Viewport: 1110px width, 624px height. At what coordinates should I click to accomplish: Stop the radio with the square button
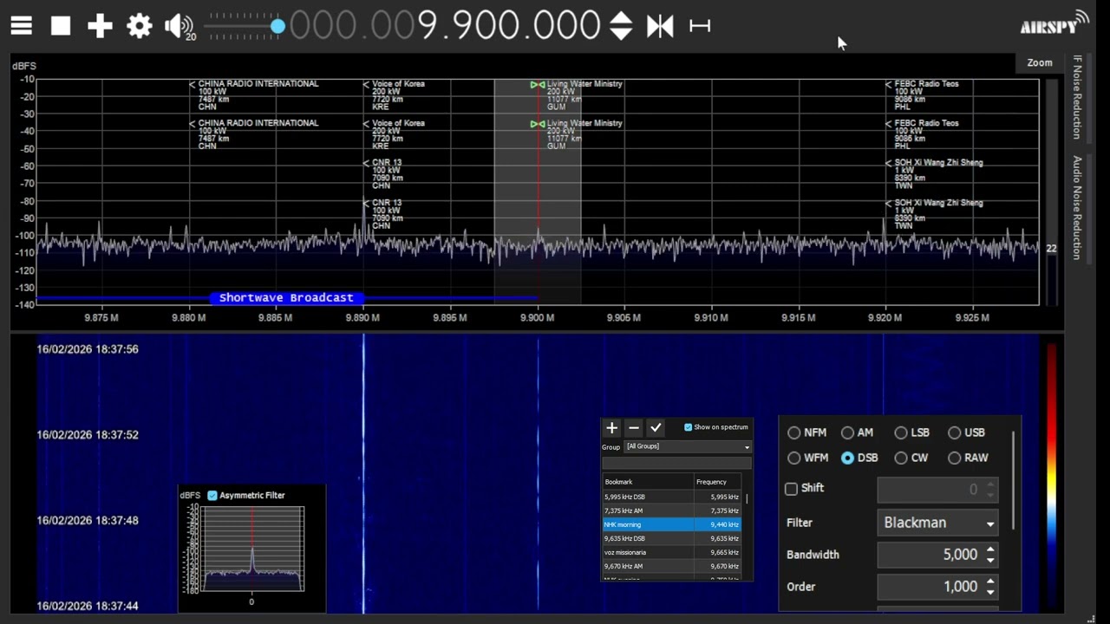coord(61,26)
